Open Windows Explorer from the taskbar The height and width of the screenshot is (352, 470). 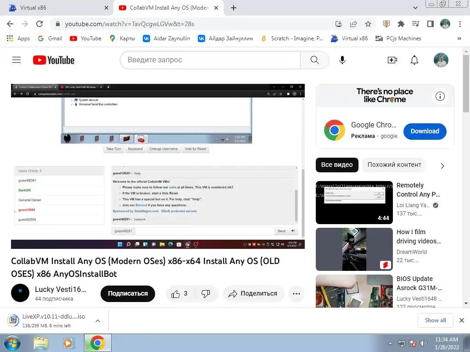pyautogui.click(x=41, y=343)
